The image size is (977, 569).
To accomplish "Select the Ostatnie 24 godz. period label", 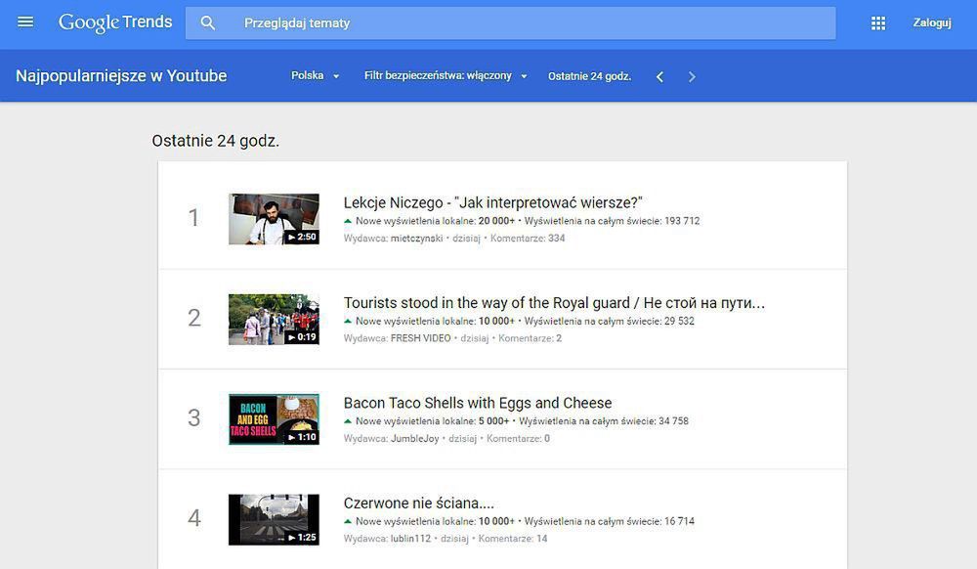I will click(x=589, y=76).
